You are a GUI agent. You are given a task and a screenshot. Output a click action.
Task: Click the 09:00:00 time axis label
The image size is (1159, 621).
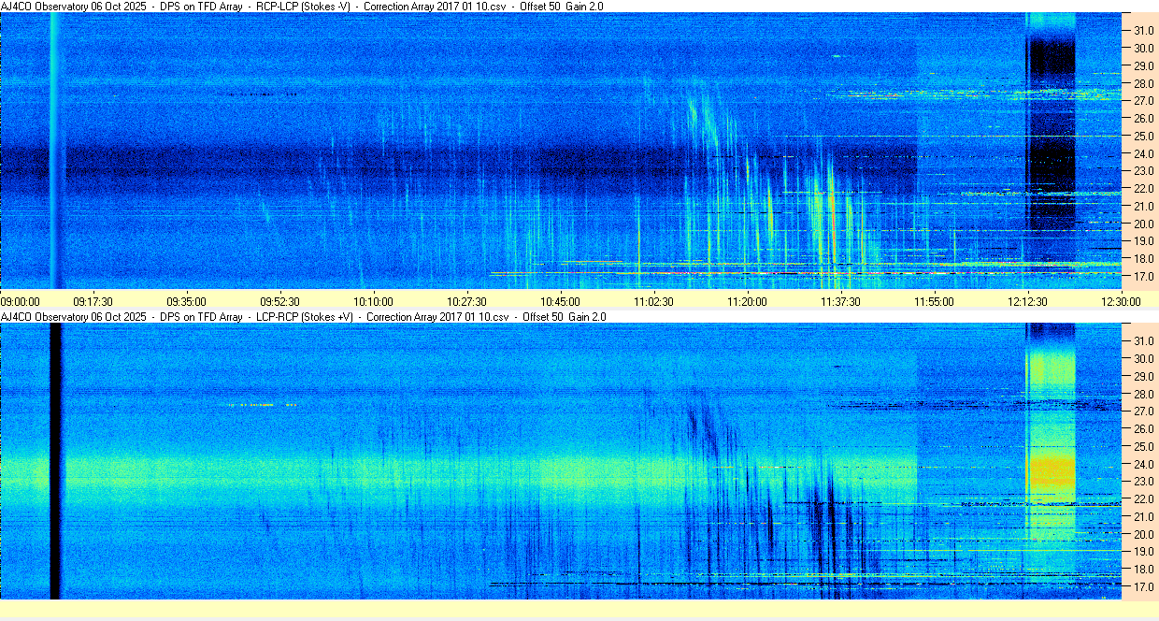(x=20, y=302)
